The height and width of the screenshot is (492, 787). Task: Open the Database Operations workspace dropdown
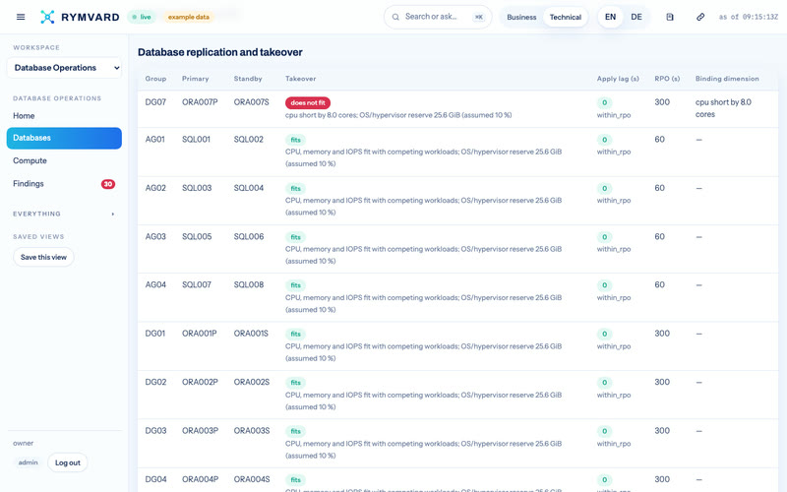64,68
